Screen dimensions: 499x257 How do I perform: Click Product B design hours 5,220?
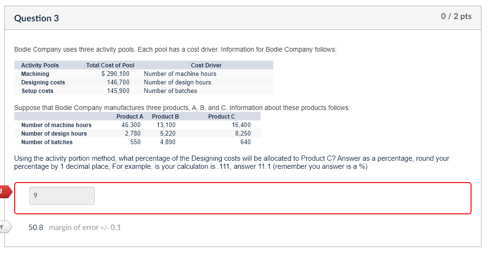167,134
